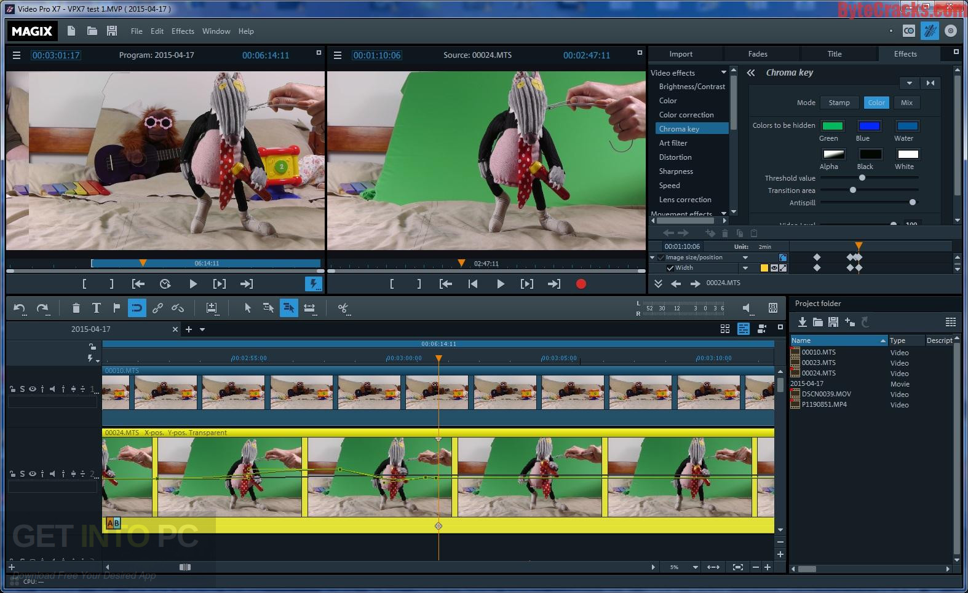The width and height of the screenshot is (968, 593).
Task: Open dropdown arrow next to Image size/position
Action: coord(745,257)
